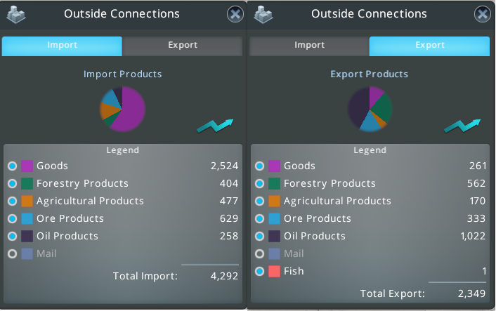Toggle Fish radio in Export legend
496x311 pixels.
tap(260, 272)
